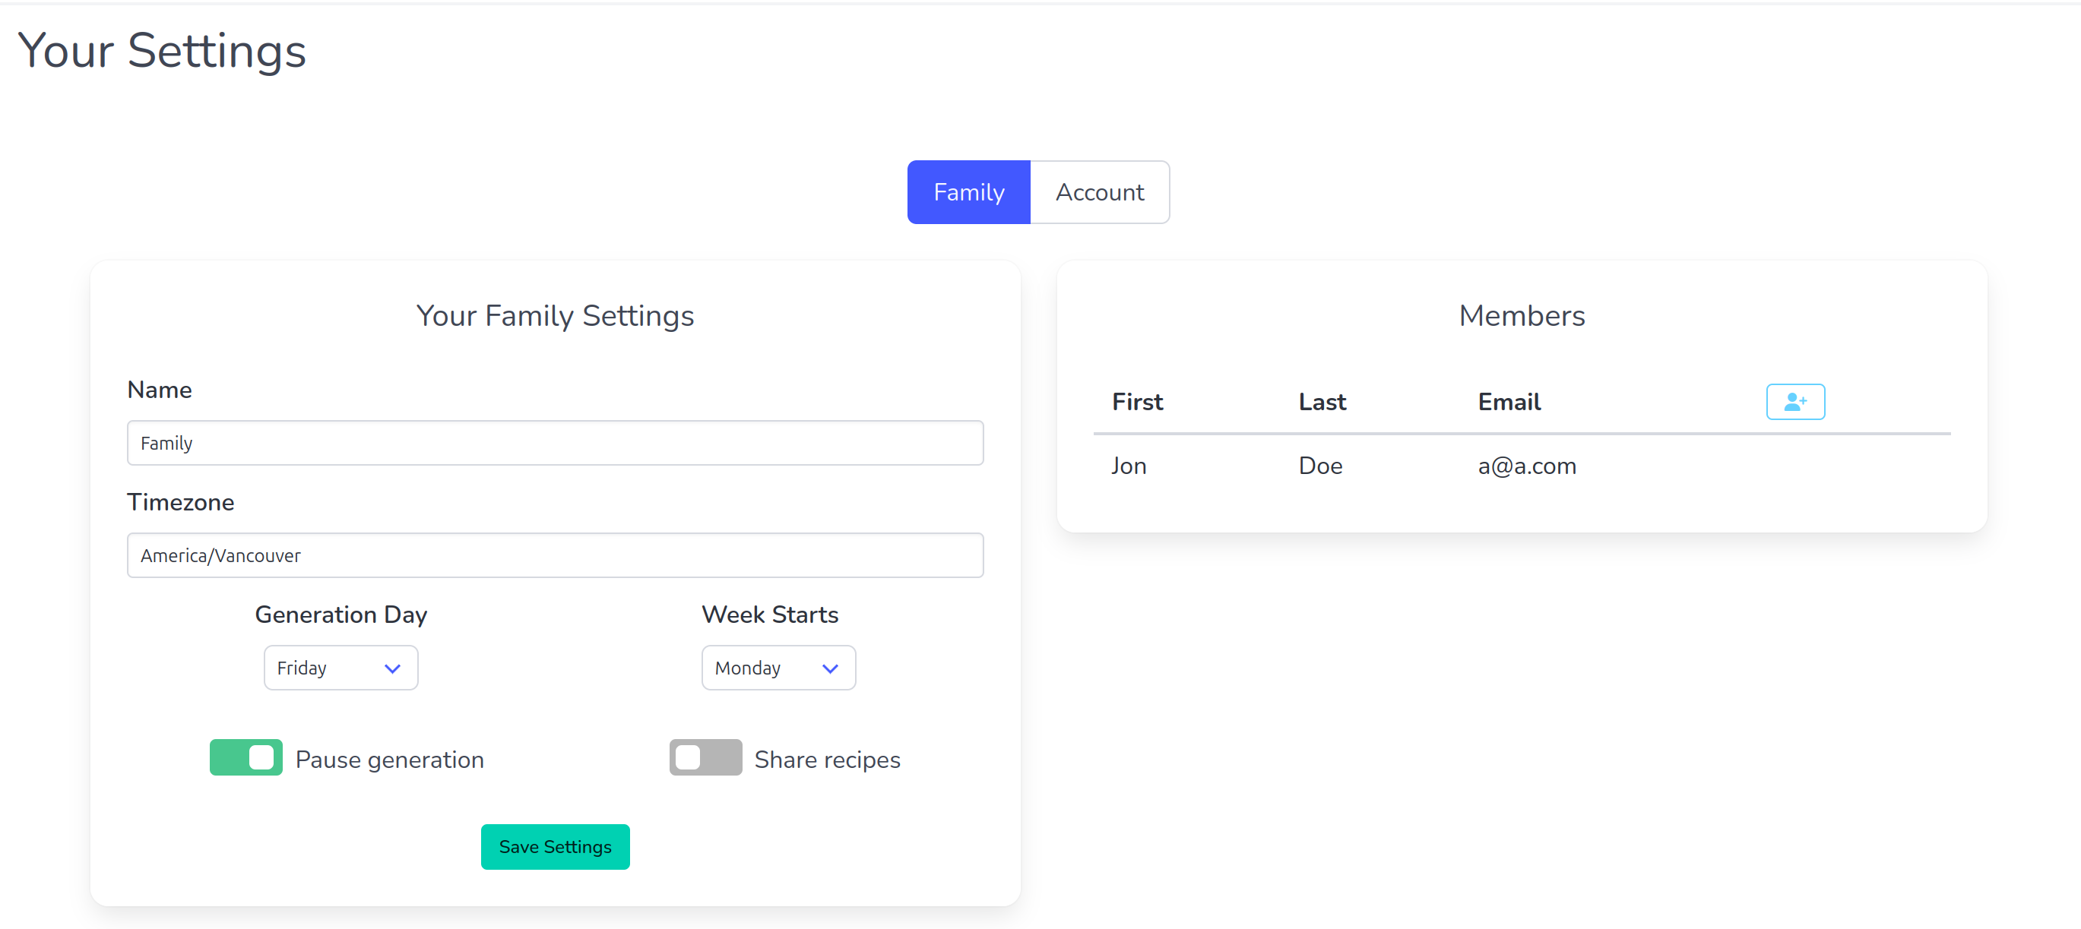Image resolution: width=2081 pixels, height=929 pixels.
Task: Click the Week Starts dropdown chevron
Action: 830,668
